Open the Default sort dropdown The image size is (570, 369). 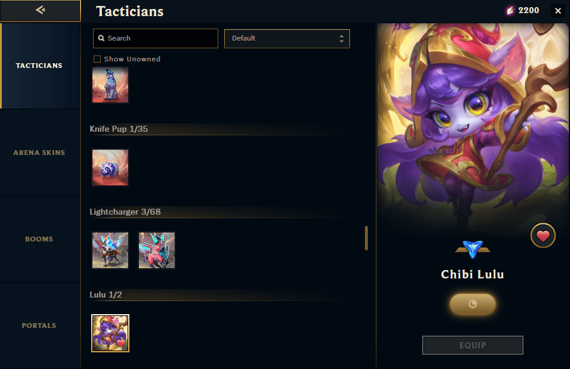[287, 39]
